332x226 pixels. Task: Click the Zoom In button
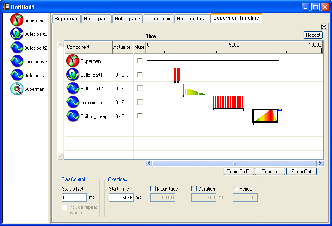tap(270, 171)
